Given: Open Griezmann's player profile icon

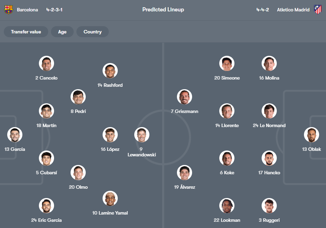Looking at the screenshot, I should tap(185, 96).
